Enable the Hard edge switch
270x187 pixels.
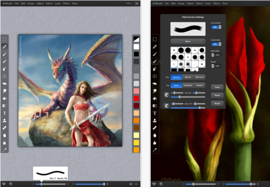[x=216, y=55]
